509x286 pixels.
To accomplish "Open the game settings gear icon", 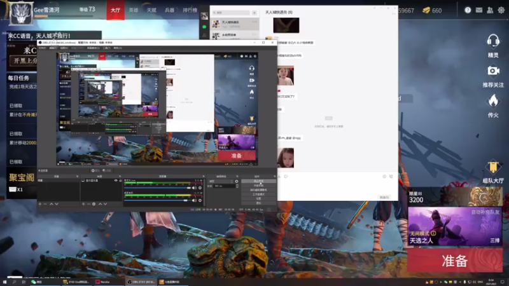I will click(501, 10).
